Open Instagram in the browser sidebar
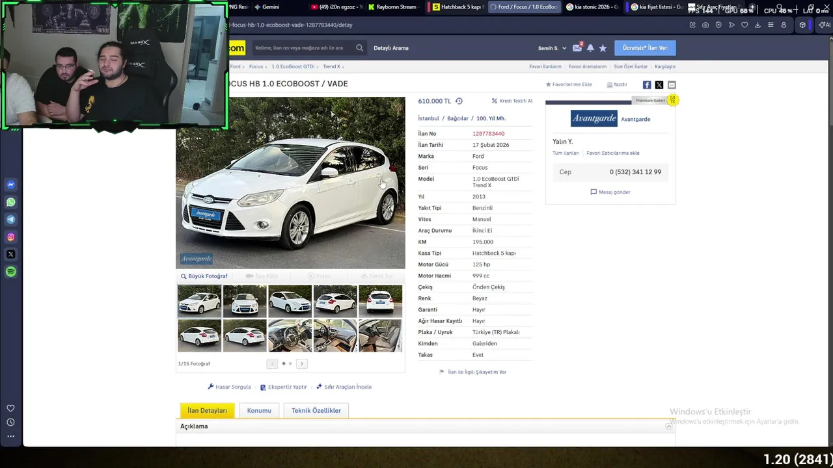 point(11,237)
